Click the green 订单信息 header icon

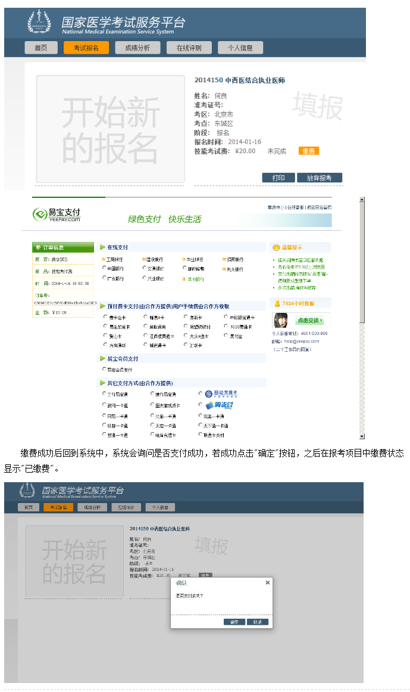pos(38,247)
